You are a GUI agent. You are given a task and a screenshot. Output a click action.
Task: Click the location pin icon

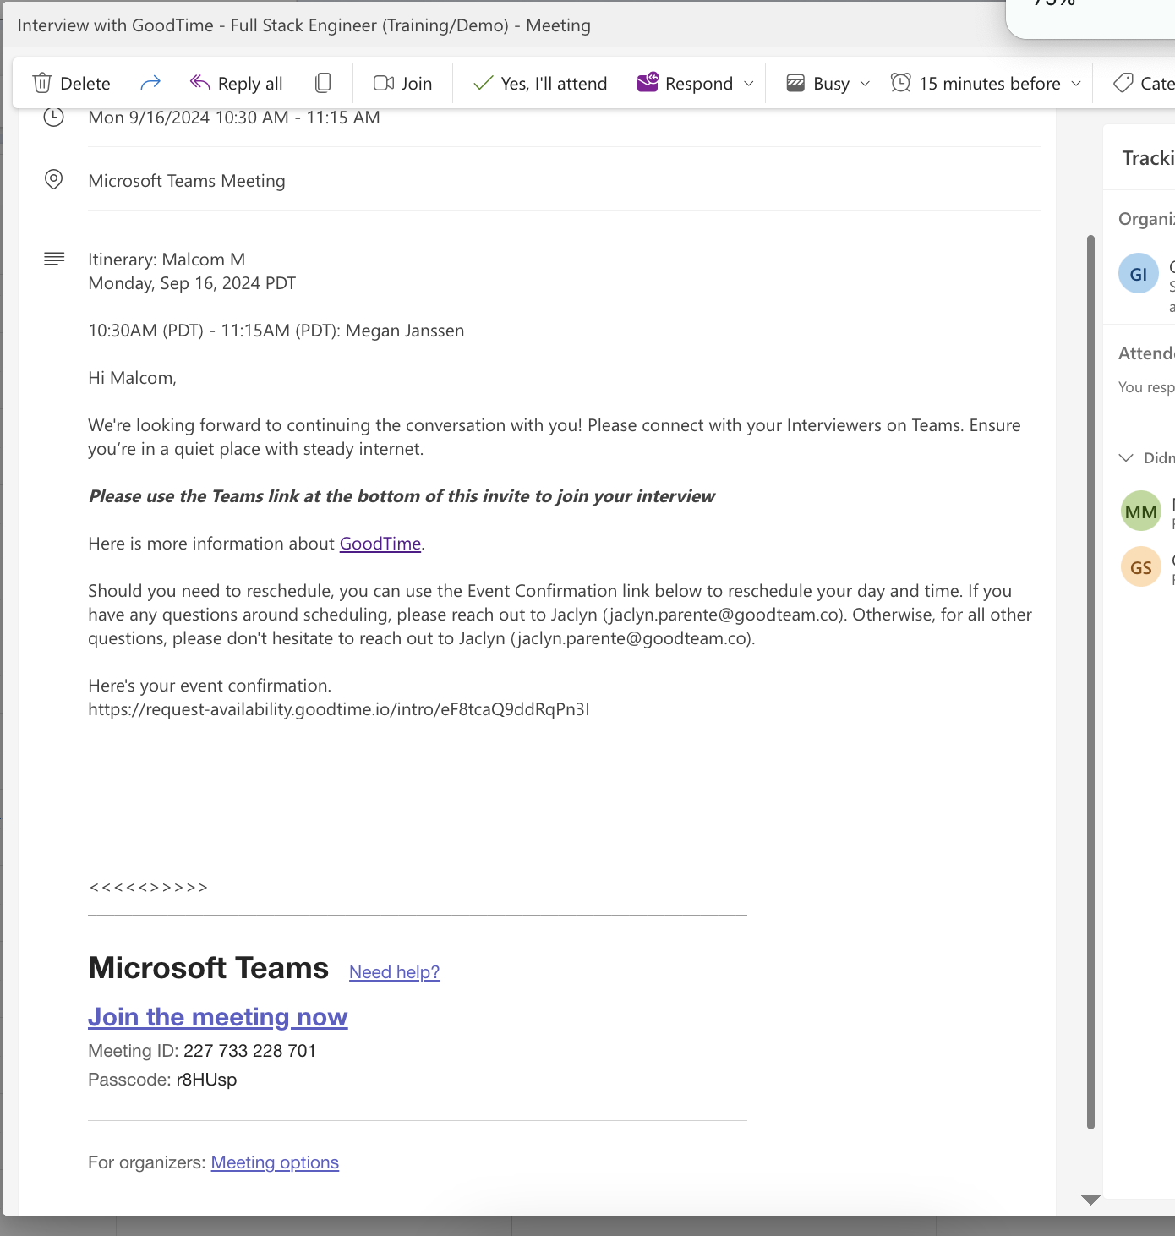[x=53, y=179]
